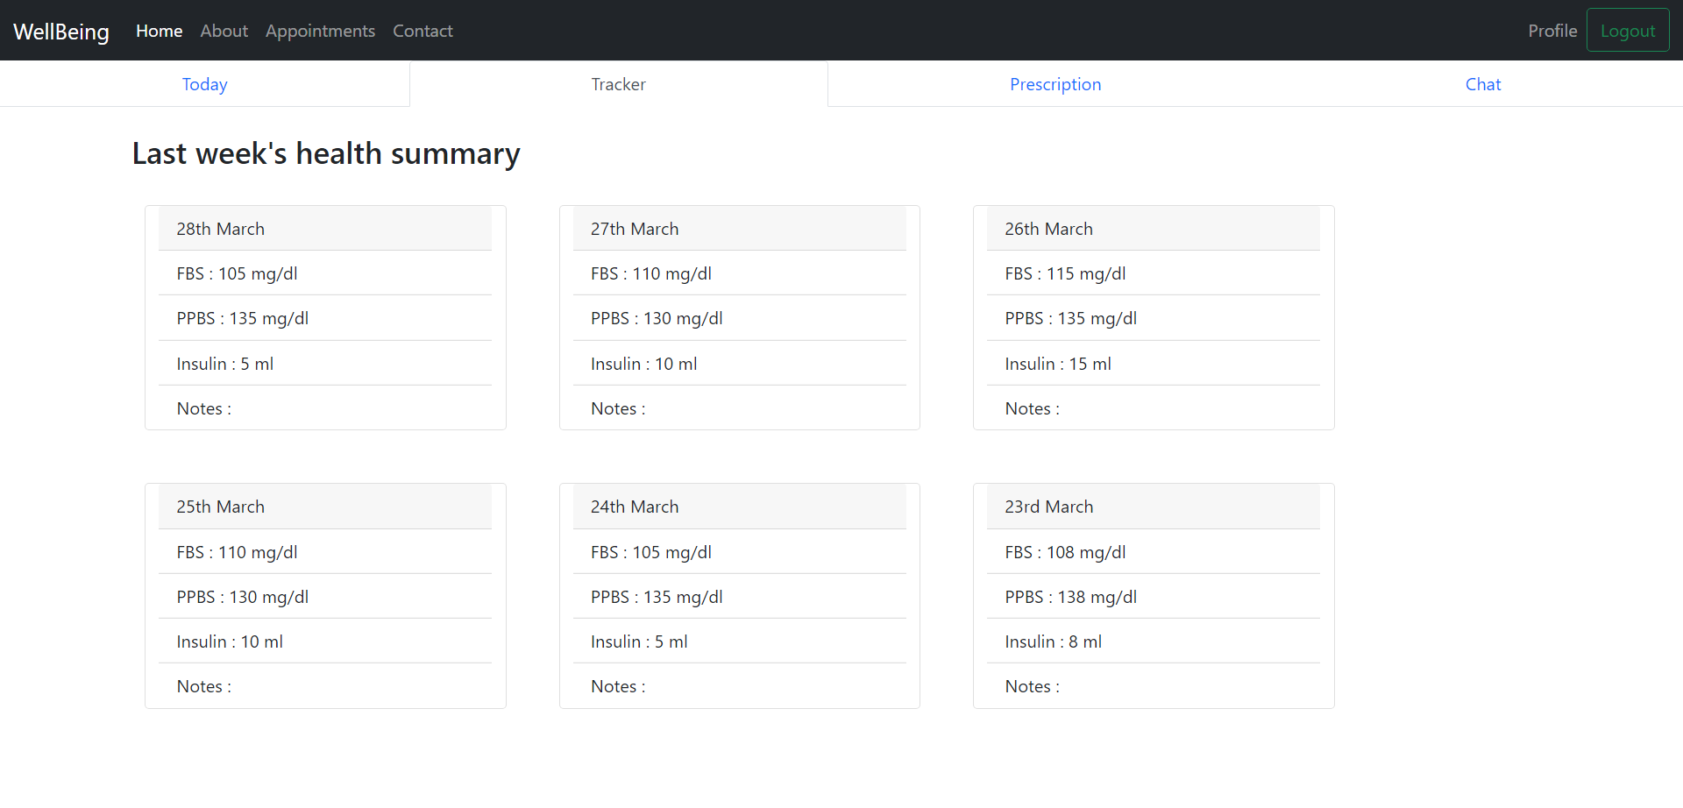Click the Insulin 15 ml row
1683x808 pixels.
1154,364
